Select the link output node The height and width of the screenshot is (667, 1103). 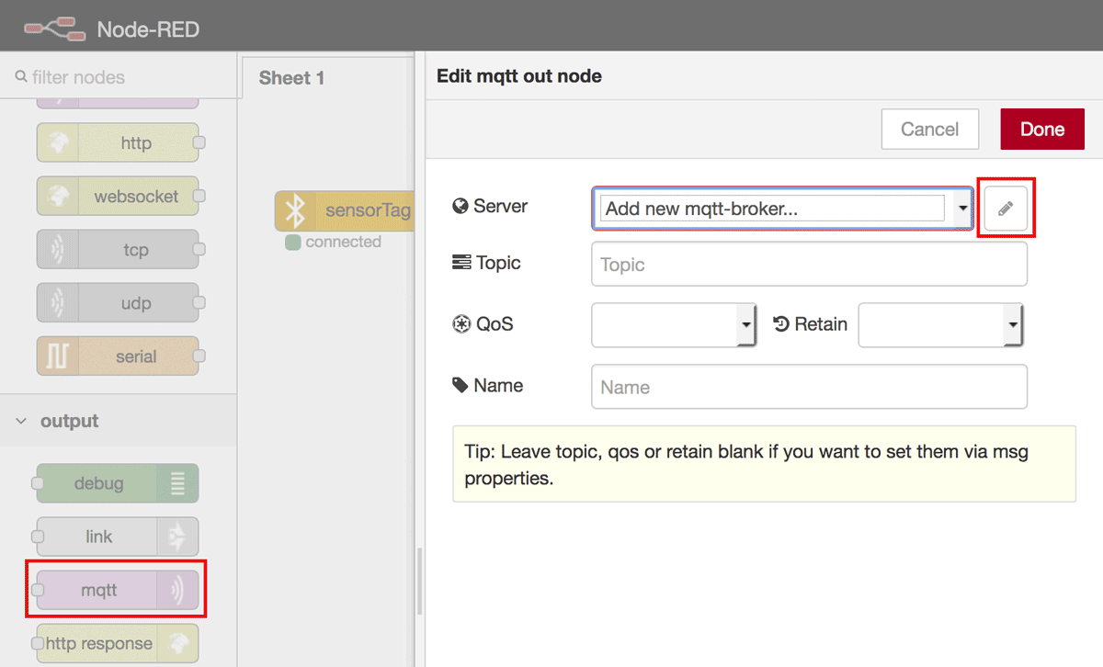[x=118, y=537]
